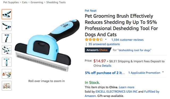Expand the Applicable Promotion dropdown arrow
This screenshot has width=170, height=99.
click(x=163, y=72)
